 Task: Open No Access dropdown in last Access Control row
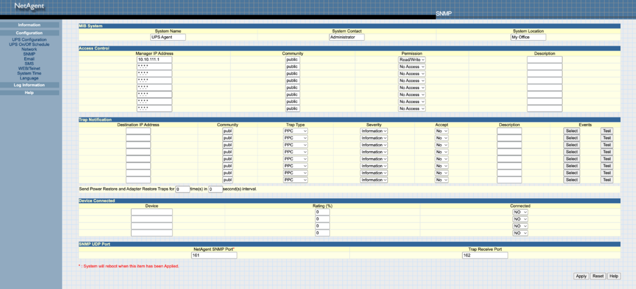(x=411, y=109)
